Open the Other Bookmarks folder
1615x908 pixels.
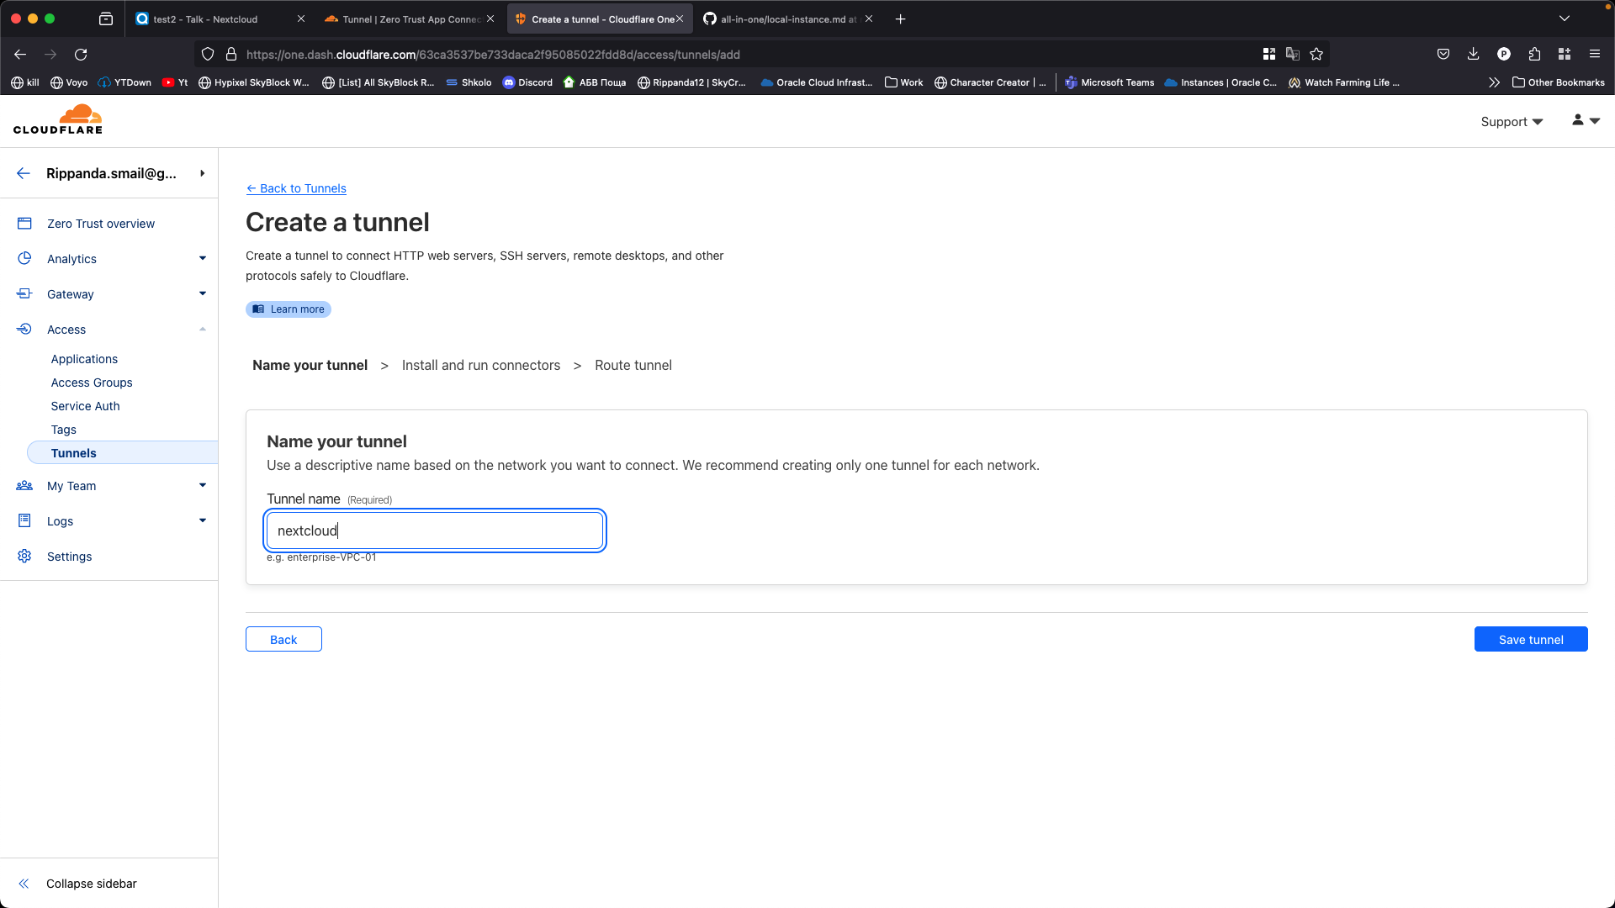(x=1559, y=82)
